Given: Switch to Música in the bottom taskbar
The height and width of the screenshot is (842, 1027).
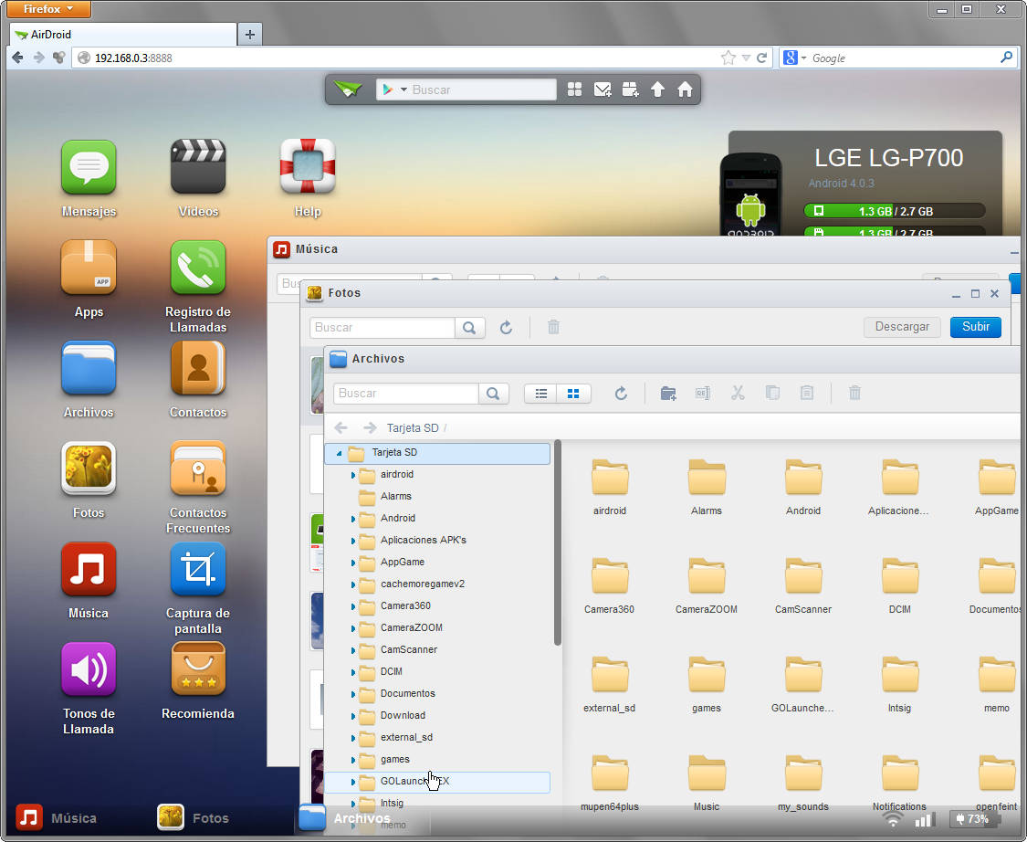Looking at the screenshot, I should point(57,817).
